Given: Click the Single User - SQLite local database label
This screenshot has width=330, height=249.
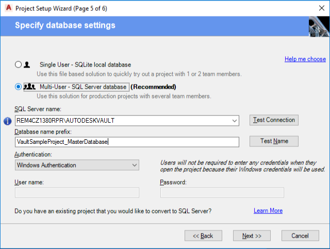Looking at the screenshot, I should point(85,64).
